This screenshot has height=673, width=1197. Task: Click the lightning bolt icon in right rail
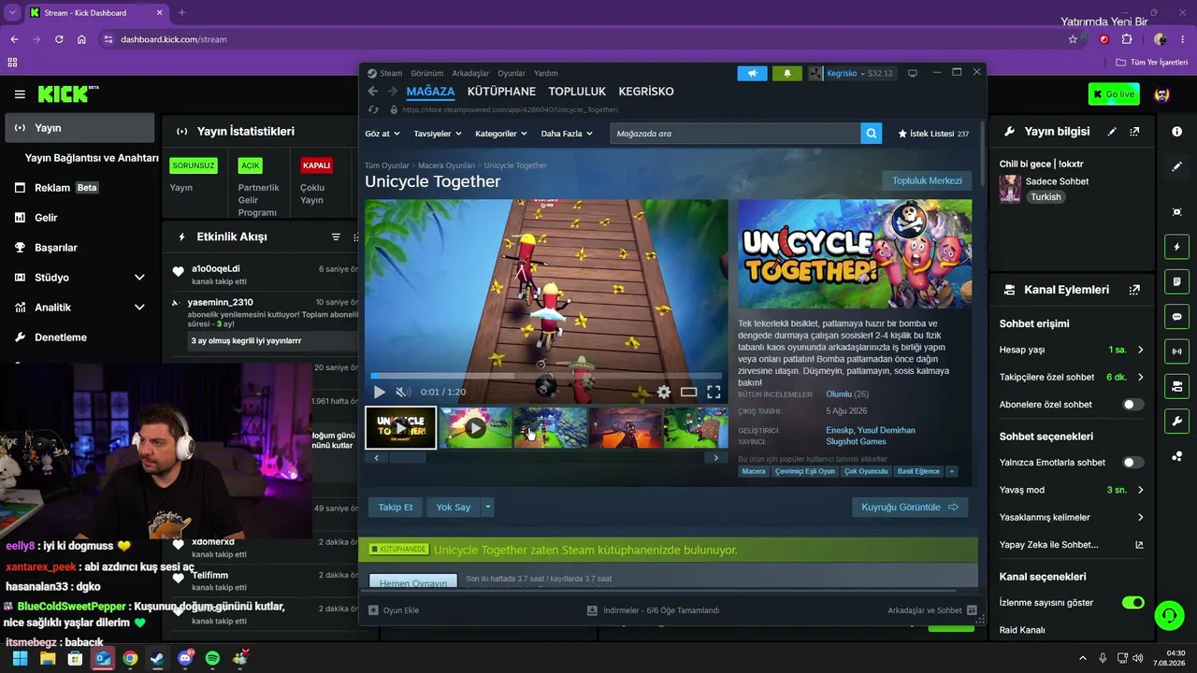click(x=1176, y=247)
